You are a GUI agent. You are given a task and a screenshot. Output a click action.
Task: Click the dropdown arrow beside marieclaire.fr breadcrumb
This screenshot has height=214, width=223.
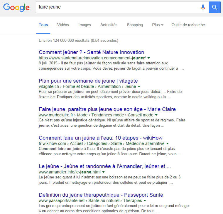point(156,115)
